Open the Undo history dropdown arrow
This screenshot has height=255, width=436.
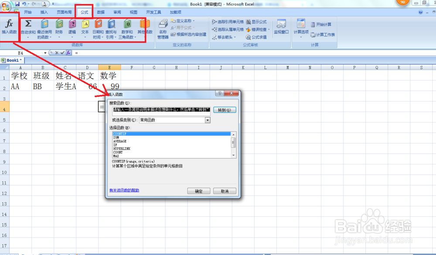coord(28,4)
